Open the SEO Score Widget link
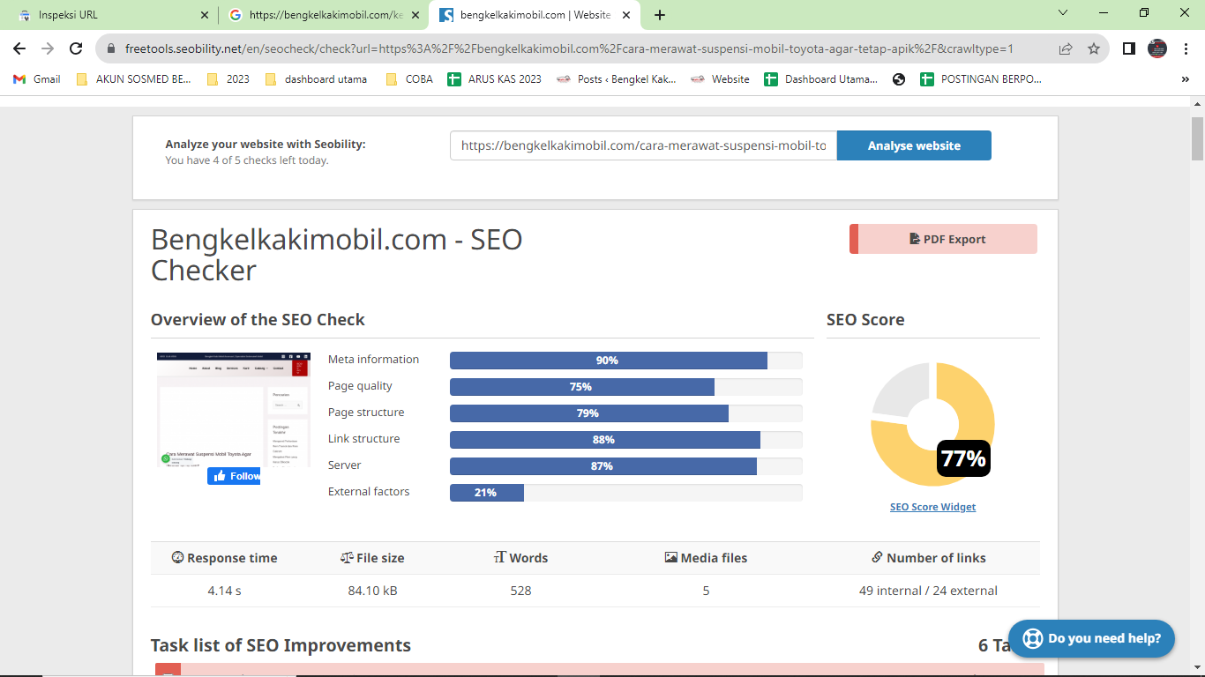 932,507
